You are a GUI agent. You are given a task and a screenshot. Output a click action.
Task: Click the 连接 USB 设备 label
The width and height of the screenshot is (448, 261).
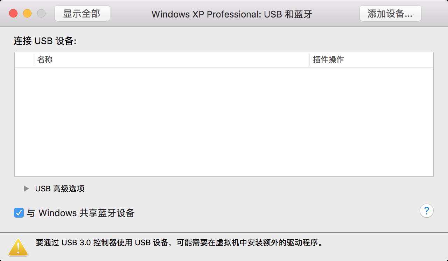point(45,41)
